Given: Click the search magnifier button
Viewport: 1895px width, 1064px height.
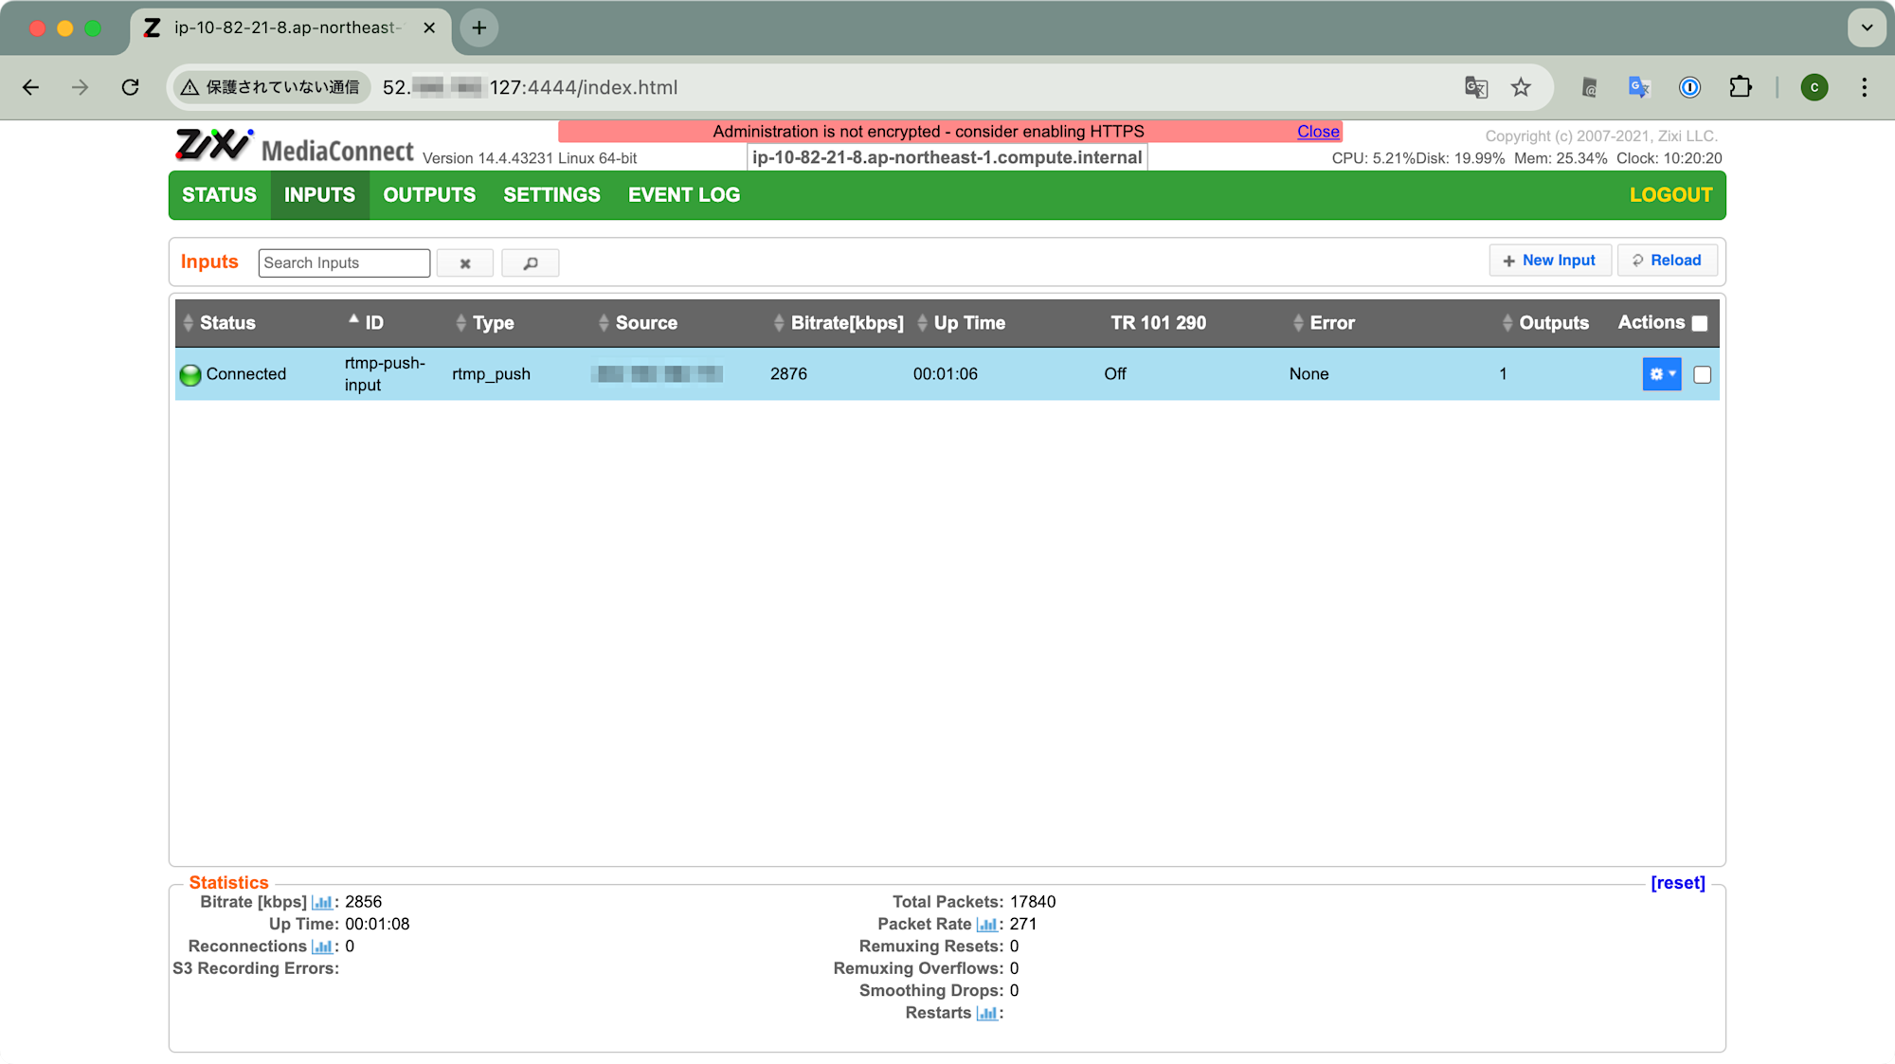Looking at the screenshot, I should tap(530, 263).
